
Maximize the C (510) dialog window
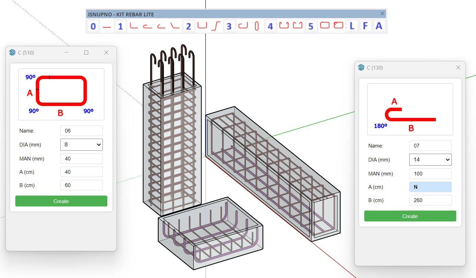pyautogui.click(x=86, y=52)
